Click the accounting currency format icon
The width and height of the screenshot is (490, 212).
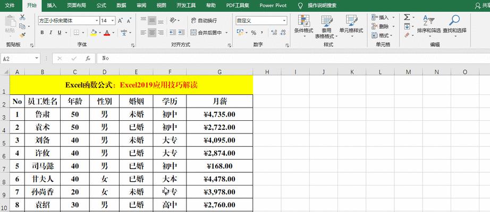coord(240,32)
